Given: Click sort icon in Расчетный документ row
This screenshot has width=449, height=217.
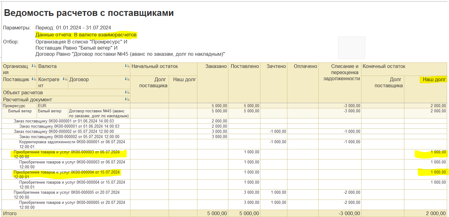Looking at the screenshot, I should pos(127,99).
